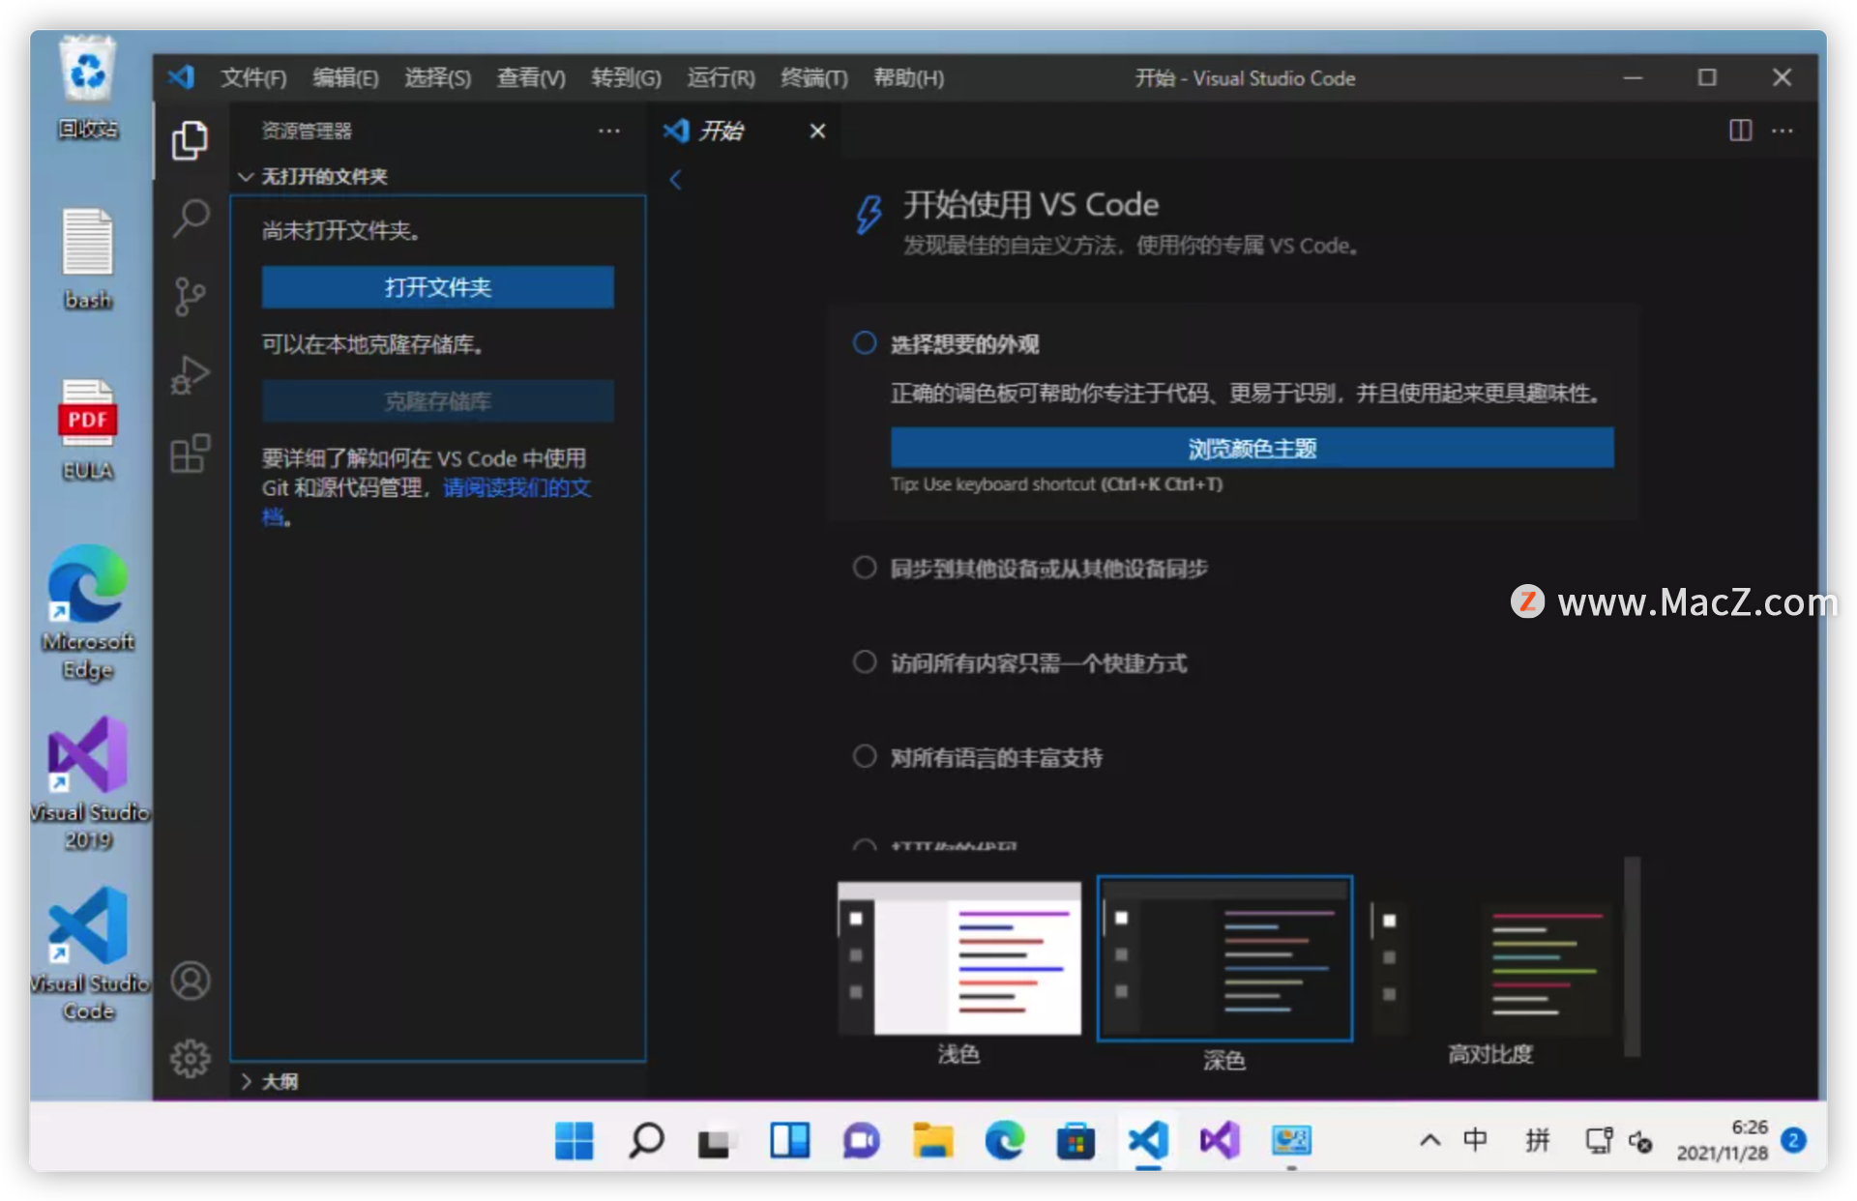Select '选择想要的外观' step radio

(x=865, y=343)
